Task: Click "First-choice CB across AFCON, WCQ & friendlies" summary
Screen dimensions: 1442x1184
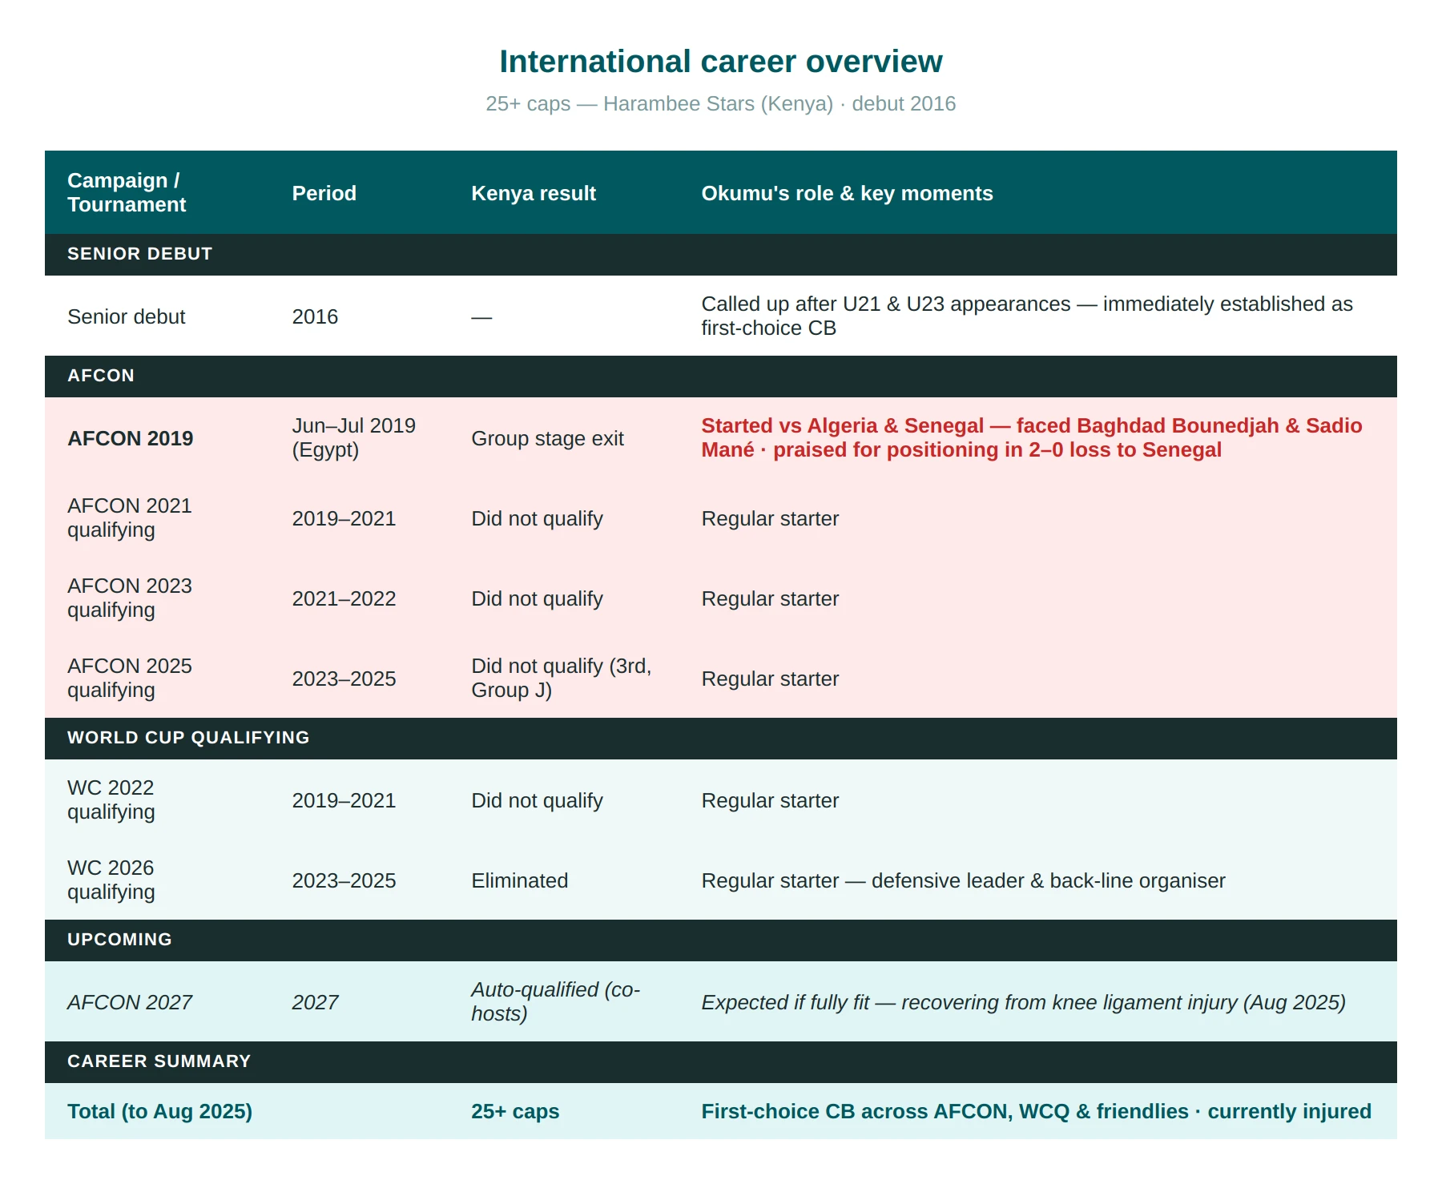Action: pyautogui.click(x=945, y=1111)
